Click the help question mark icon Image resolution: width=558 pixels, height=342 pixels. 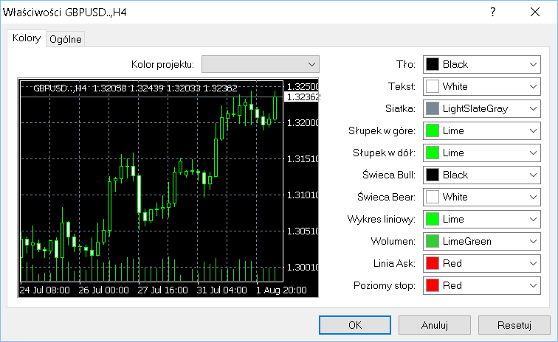(x=492, y=12)
